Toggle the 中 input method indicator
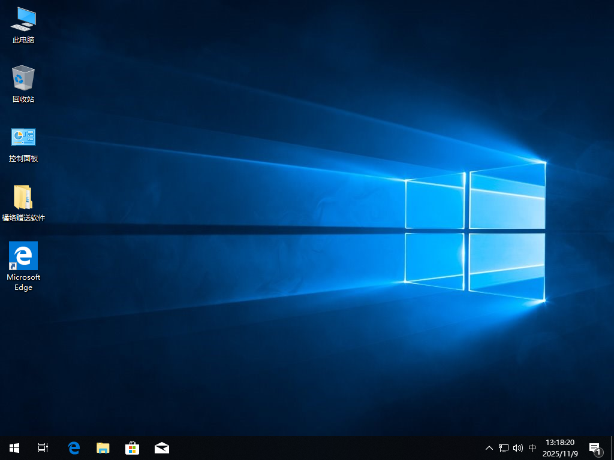Image resolution: width=614 pixels, height=460 pixels. [532, 447]
